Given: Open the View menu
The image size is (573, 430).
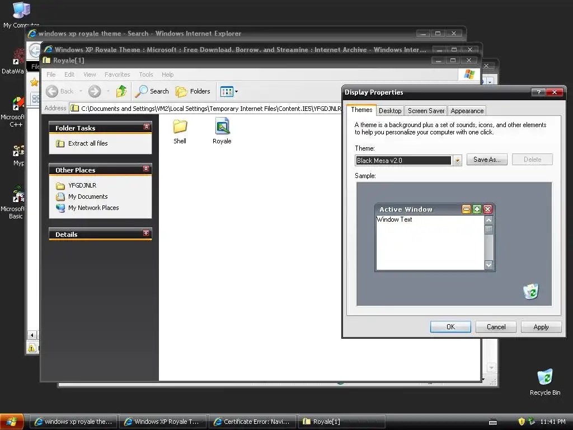Looking at the screenshot, I should point(90,74).
